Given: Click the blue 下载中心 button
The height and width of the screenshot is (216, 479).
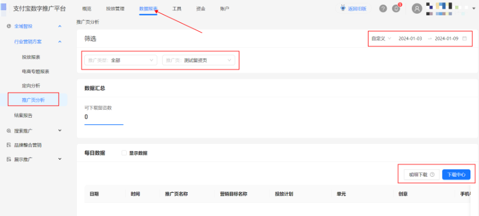Looking at the screenshot, I should (456, 175).
